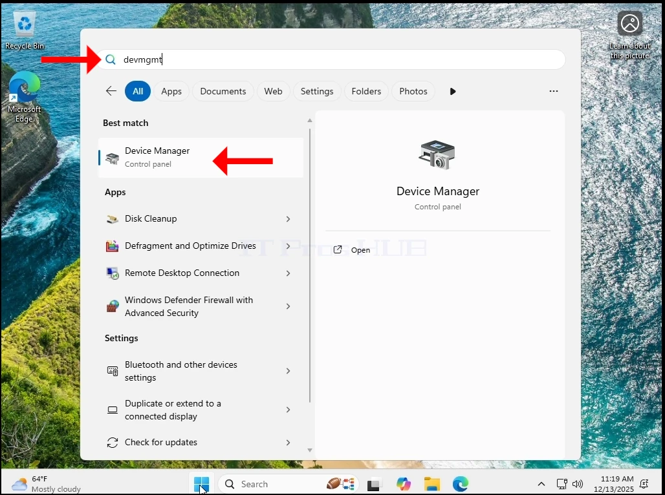Select the All filter tab
This screenshot has width=665, height=495.
point(138,91)
